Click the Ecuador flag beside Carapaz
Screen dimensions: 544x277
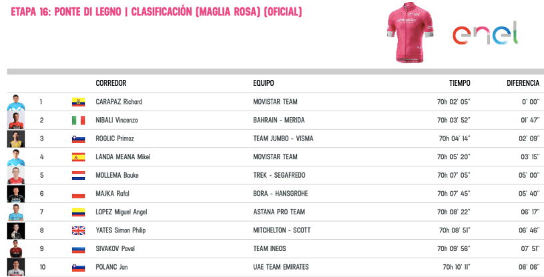point(78,102)
